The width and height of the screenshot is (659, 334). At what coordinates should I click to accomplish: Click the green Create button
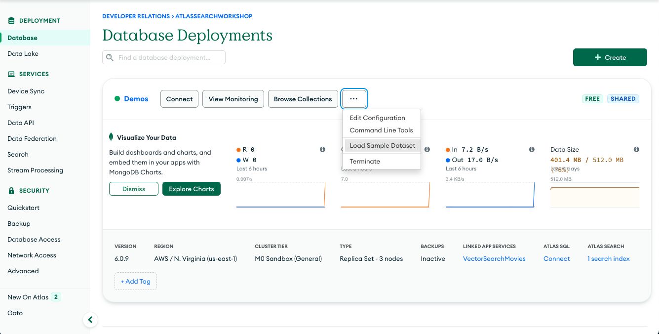(610, 57)
